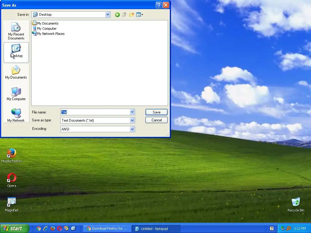Click the 3:22 PM clock
Viewport: 311px width, 233px height.
300,229
